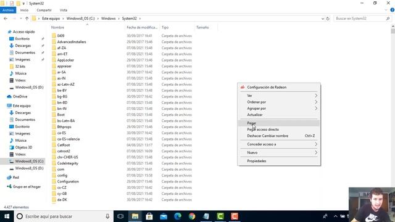Expand the ribbon chevron
Screen dimensions: 395x222
click(386, 10)
